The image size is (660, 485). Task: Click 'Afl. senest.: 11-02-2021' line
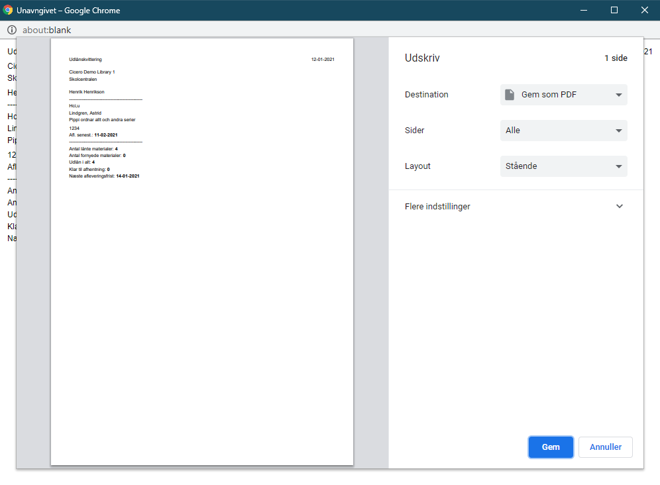pos(93,135)
